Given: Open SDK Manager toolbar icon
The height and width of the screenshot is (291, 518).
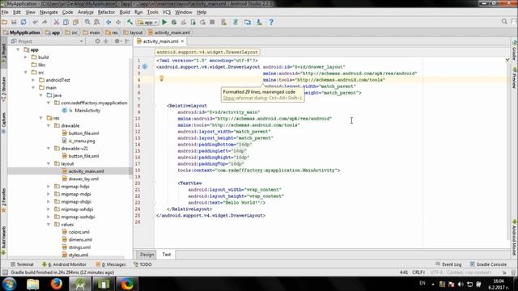Looking at the screenshot, I should [259, 22].
